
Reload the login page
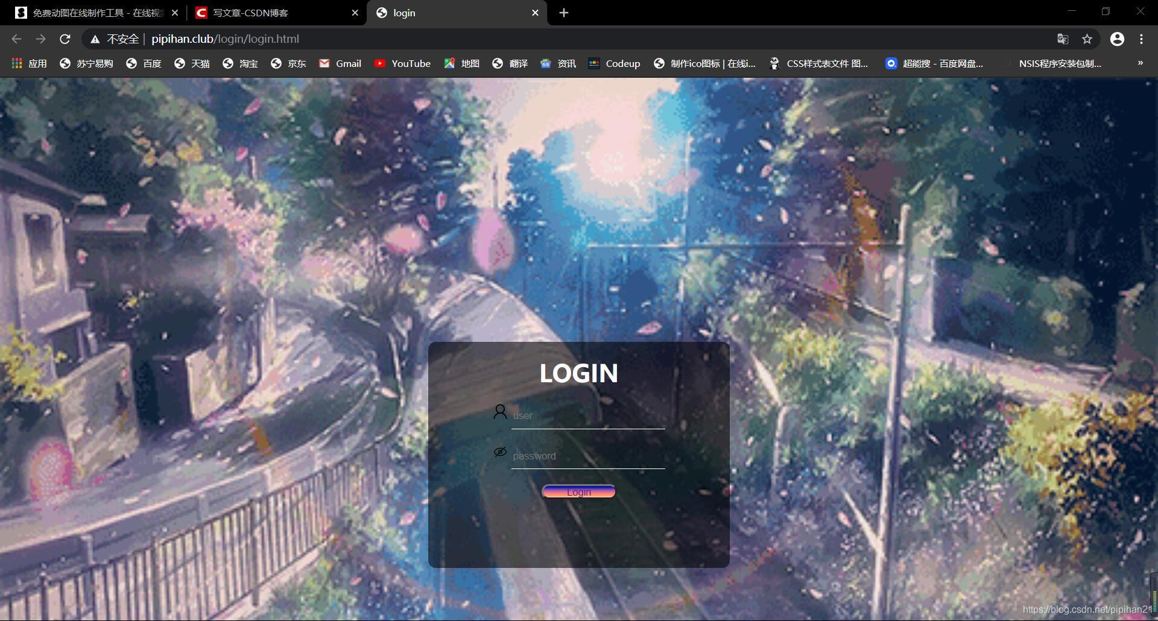click(65, 39)
